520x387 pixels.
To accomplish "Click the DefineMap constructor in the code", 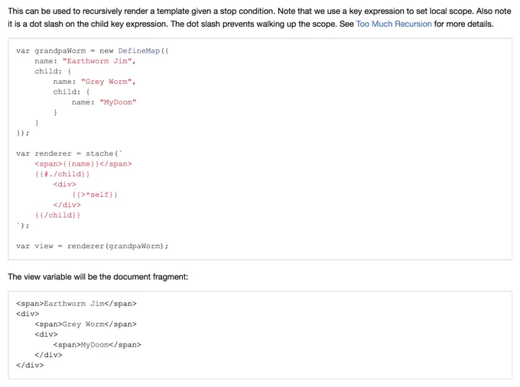I will point(139,50).
